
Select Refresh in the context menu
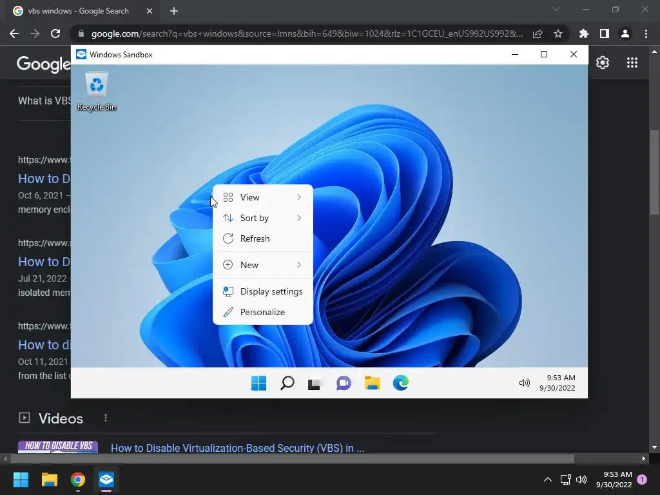[263, 238]
